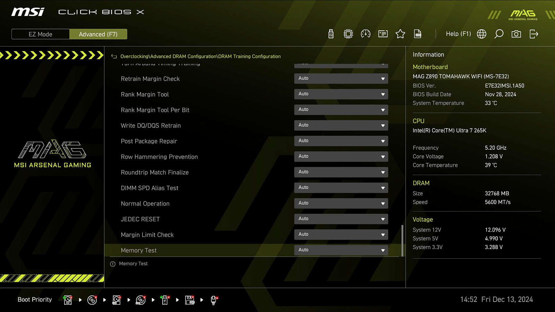Click the BIOS version E7E32IMSI.1A50
The height and width of the screenshot is (312, 555).
[505, 86]
